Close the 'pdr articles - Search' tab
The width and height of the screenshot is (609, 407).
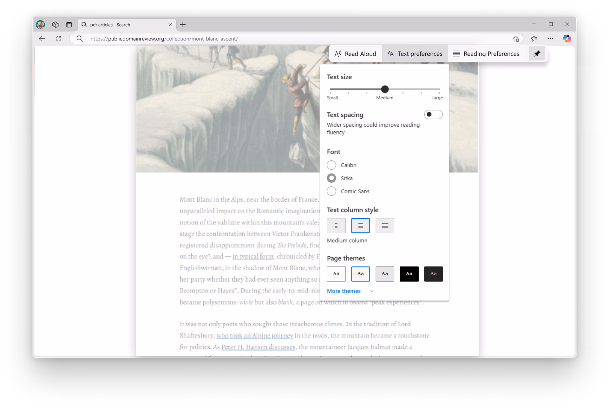point(170,24)
